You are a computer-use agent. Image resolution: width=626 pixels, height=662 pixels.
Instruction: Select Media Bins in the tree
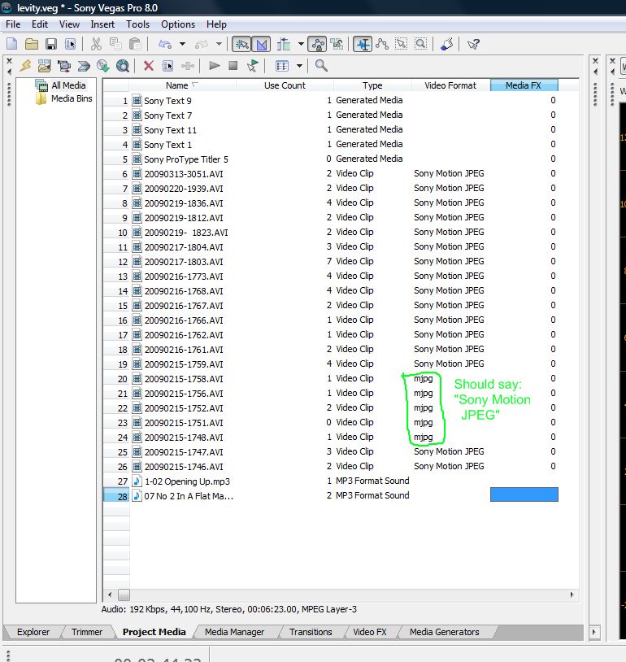click(72, 98)
